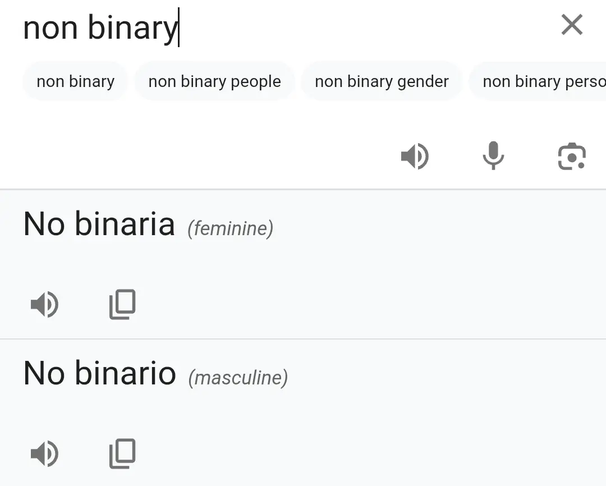The height and width of the screenshot is (486, 606).
Task: Open camera translation
Action: pyautogui.click(x=572, y=156)
